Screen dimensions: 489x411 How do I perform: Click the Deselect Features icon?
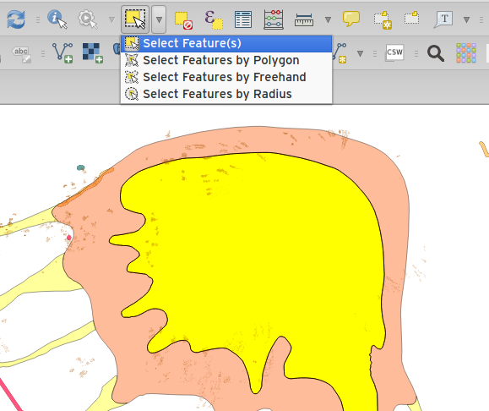point(183,20)
